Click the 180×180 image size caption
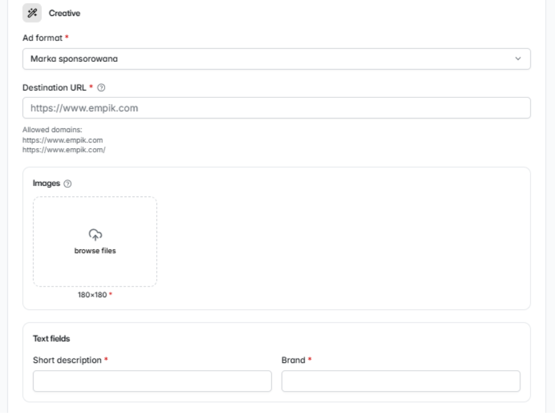 pos(92,295)
